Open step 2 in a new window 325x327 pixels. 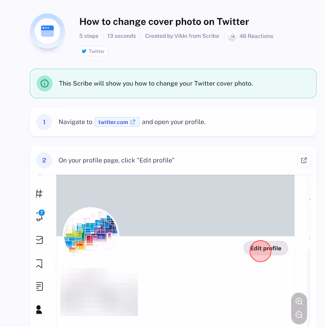[304, 160]
